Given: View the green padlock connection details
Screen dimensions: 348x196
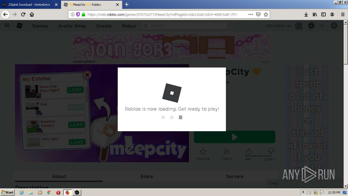Looking at the screenshot, I should click(x=83, y=14).
